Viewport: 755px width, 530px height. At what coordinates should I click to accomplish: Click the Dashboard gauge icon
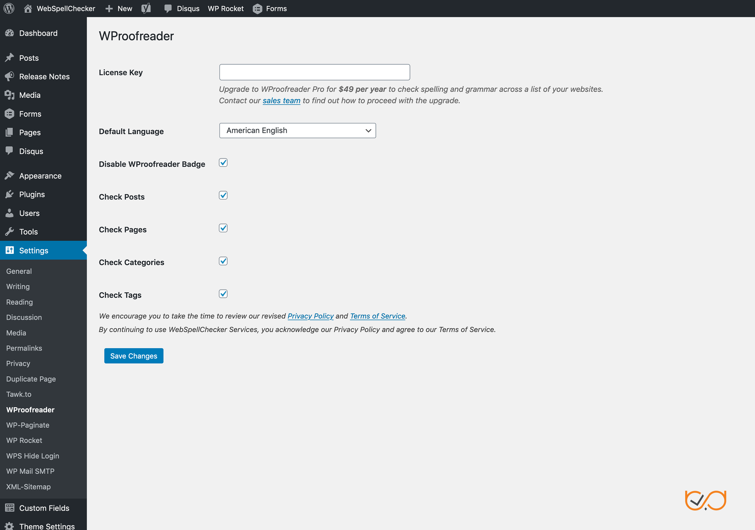point(10,33)
